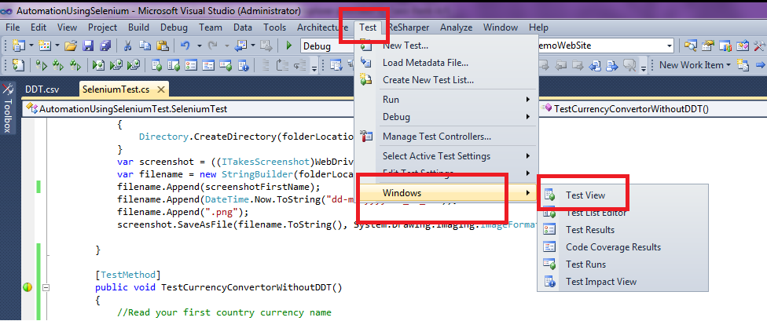Image resolution: width=767 pixels, height=321 pixels.
Task: Open the Build menu
Action: [139, 27]
